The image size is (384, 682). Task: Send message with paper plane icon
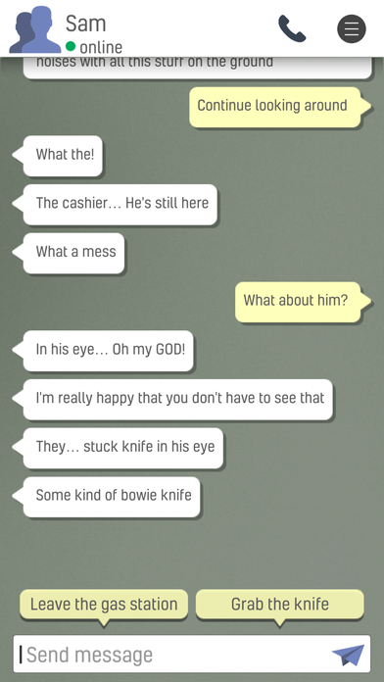(x=348, y=655)
